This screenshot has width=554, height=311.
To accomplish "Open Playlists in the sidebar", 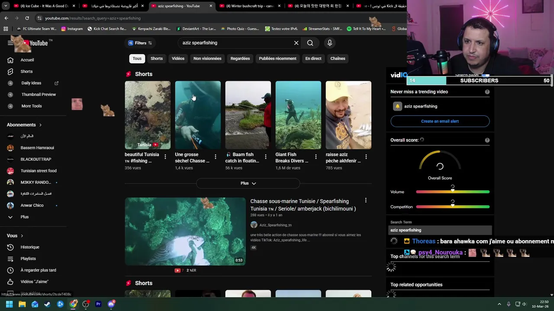I will pos(28,259).
